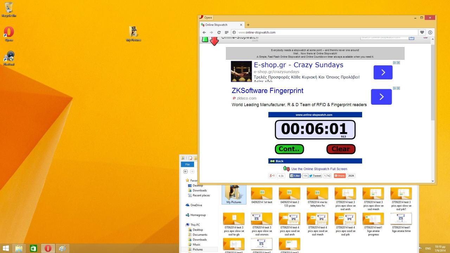
Task: Close the Online Stopwatch tab
Action: tap(241, 25)
